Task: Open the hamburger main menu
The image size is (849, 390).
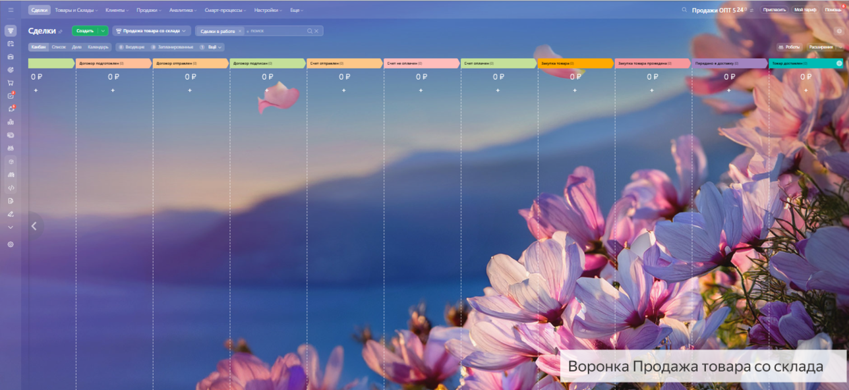Action: click(11, 10)
